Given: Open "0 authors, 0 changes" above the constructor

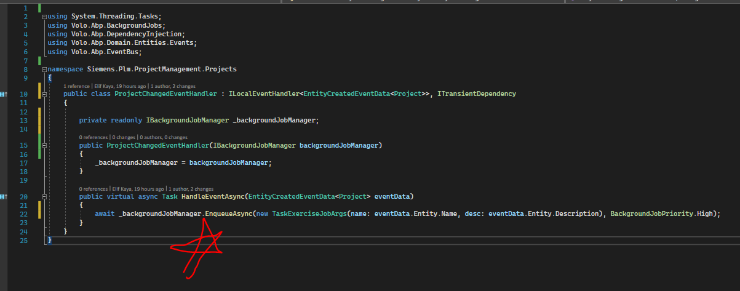Looking at the screenshot, I should [164, 137].
